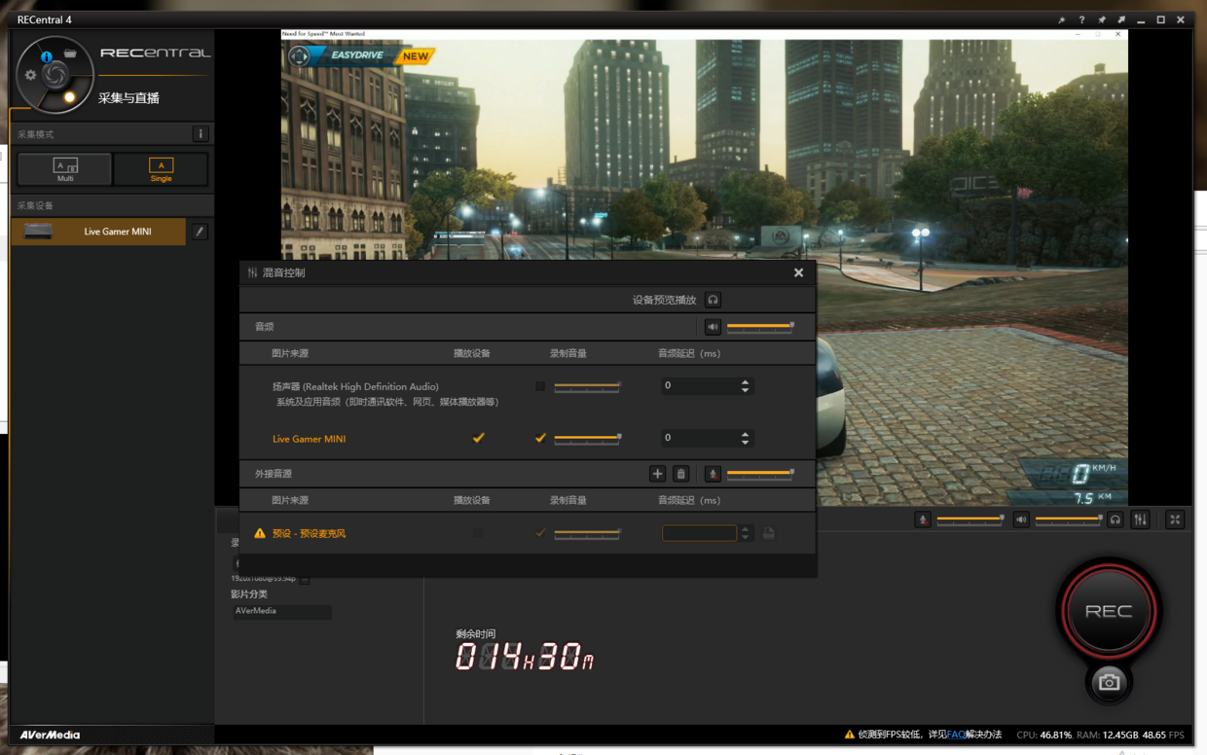Toggle fullscreen preview icon

tap(1175, 520)
